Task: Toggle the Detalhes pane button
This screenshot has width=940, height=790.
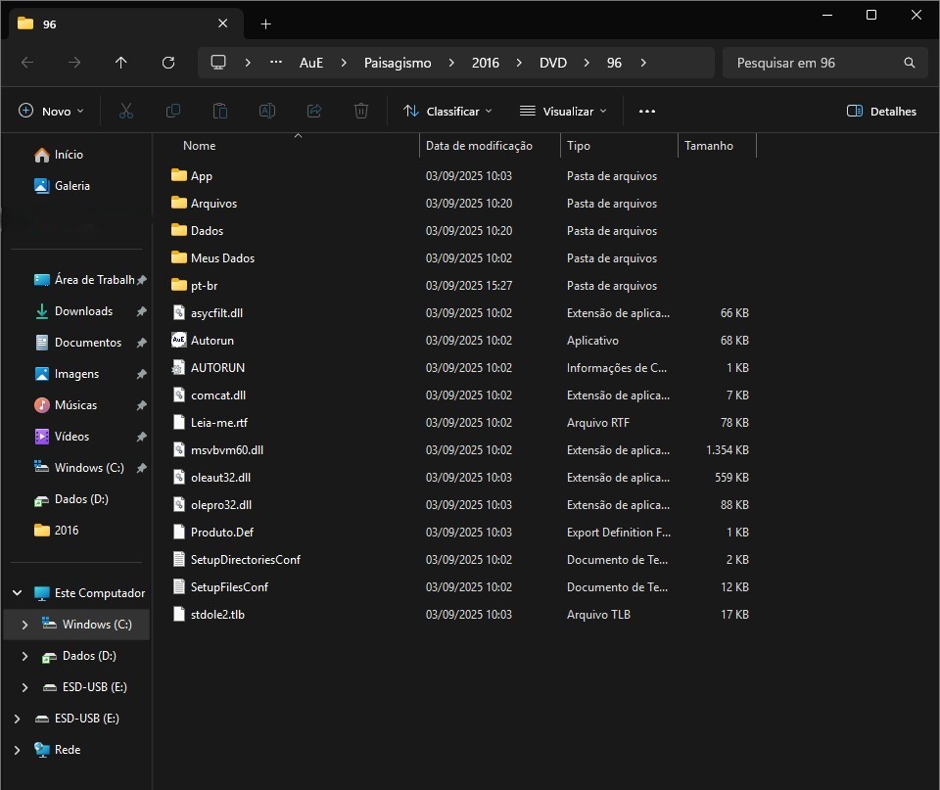Action: (881, 111)
